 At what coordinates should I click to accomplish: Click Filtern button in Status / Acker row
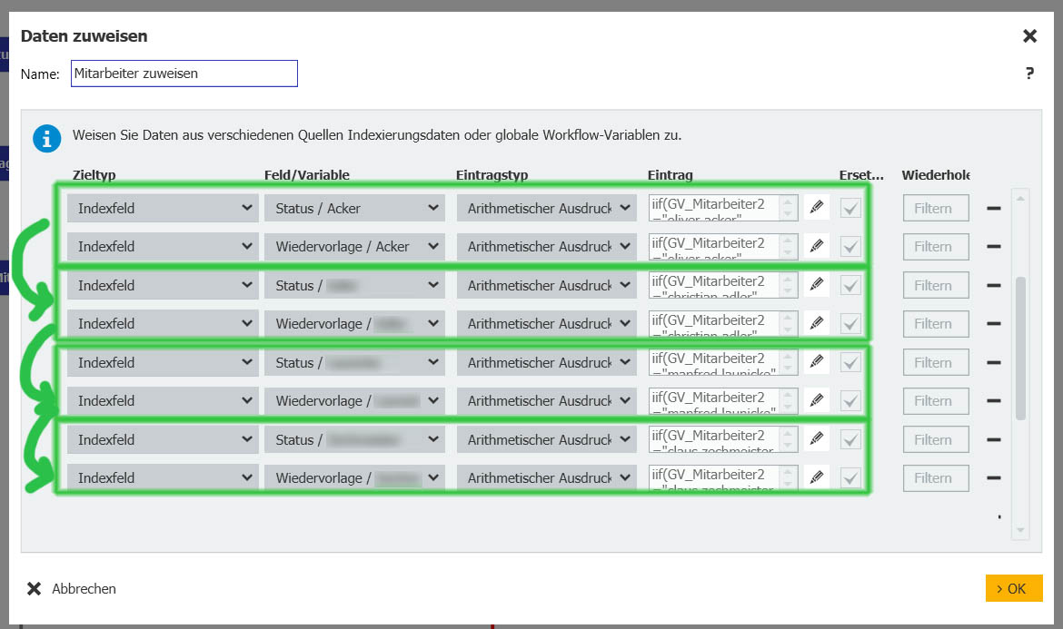point(935,208)
